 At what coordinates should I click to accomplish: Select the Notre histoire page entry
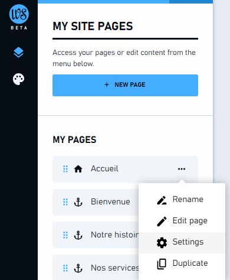pyautogui.click(x=96, y=235)
